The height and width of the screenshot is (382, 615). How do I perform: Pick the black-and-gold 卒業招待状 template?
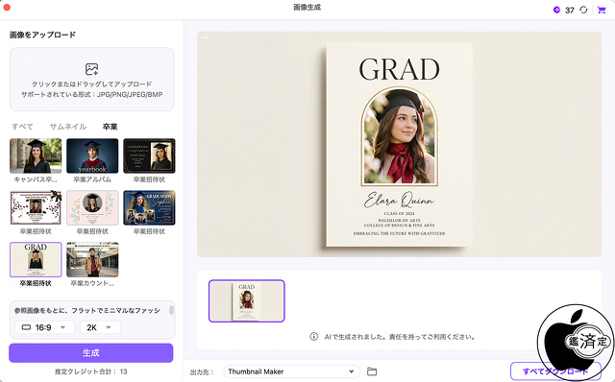point(149,155)
